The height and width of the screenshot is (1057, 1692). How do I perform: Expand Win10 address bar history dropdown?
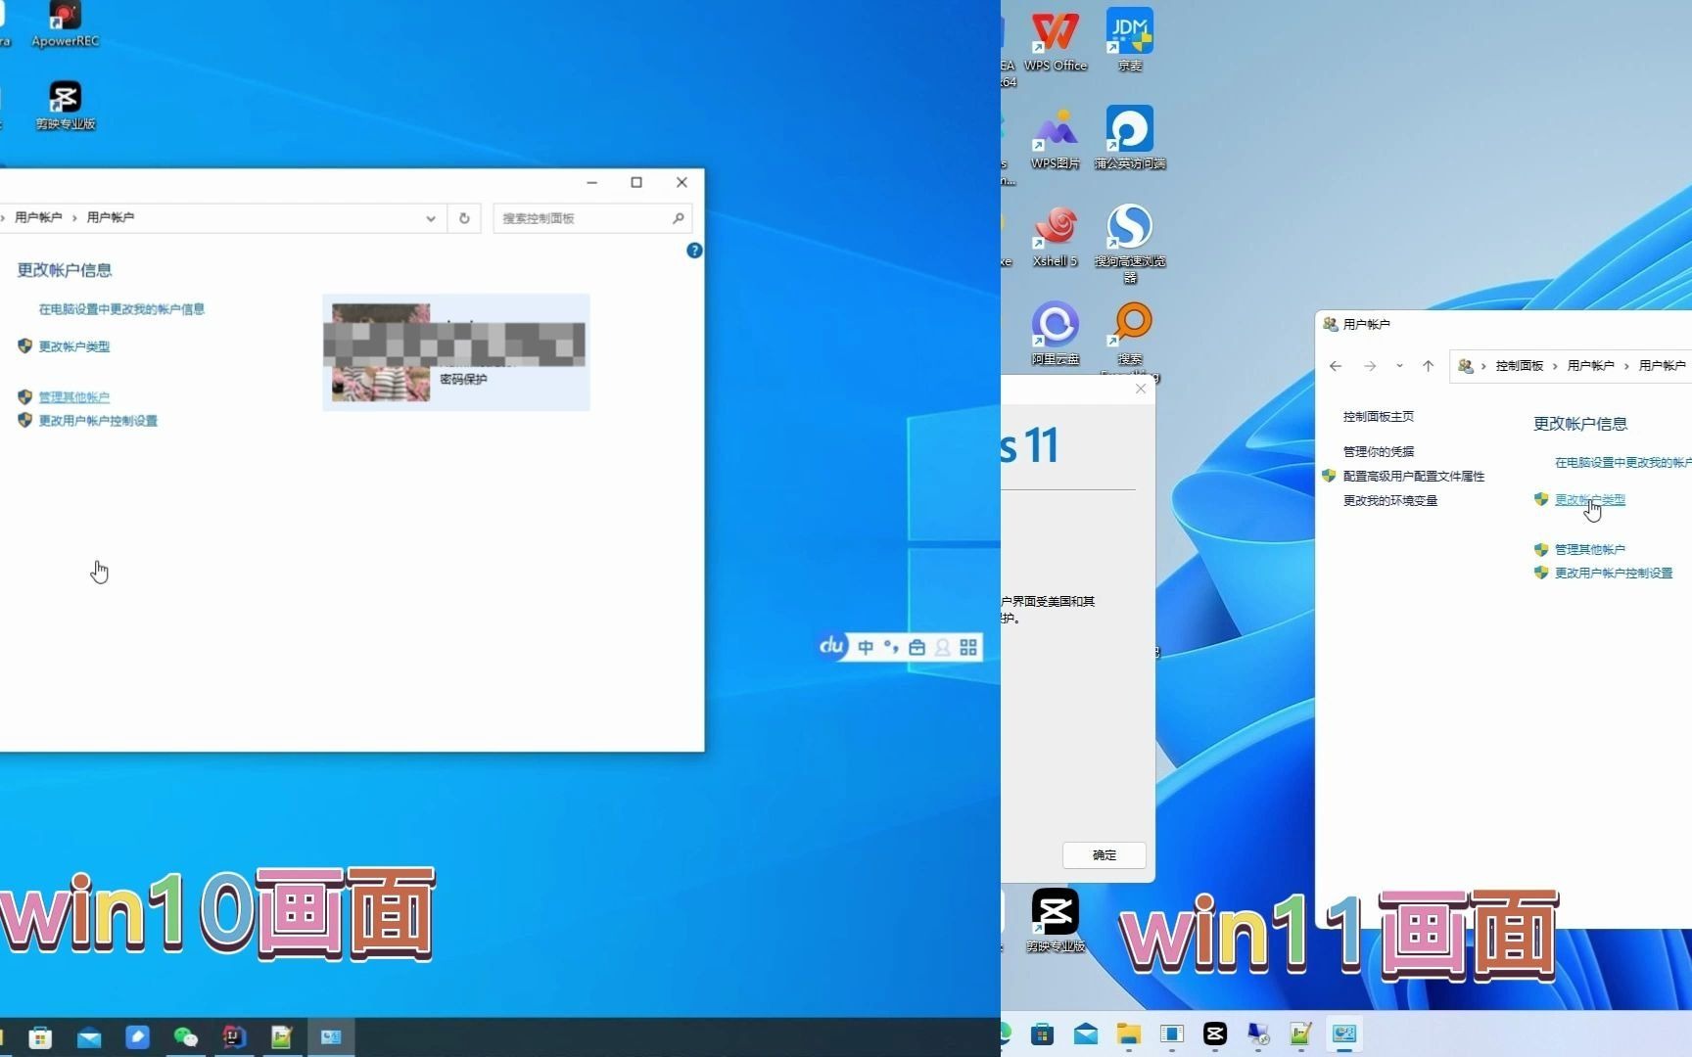tap(431, 218)
